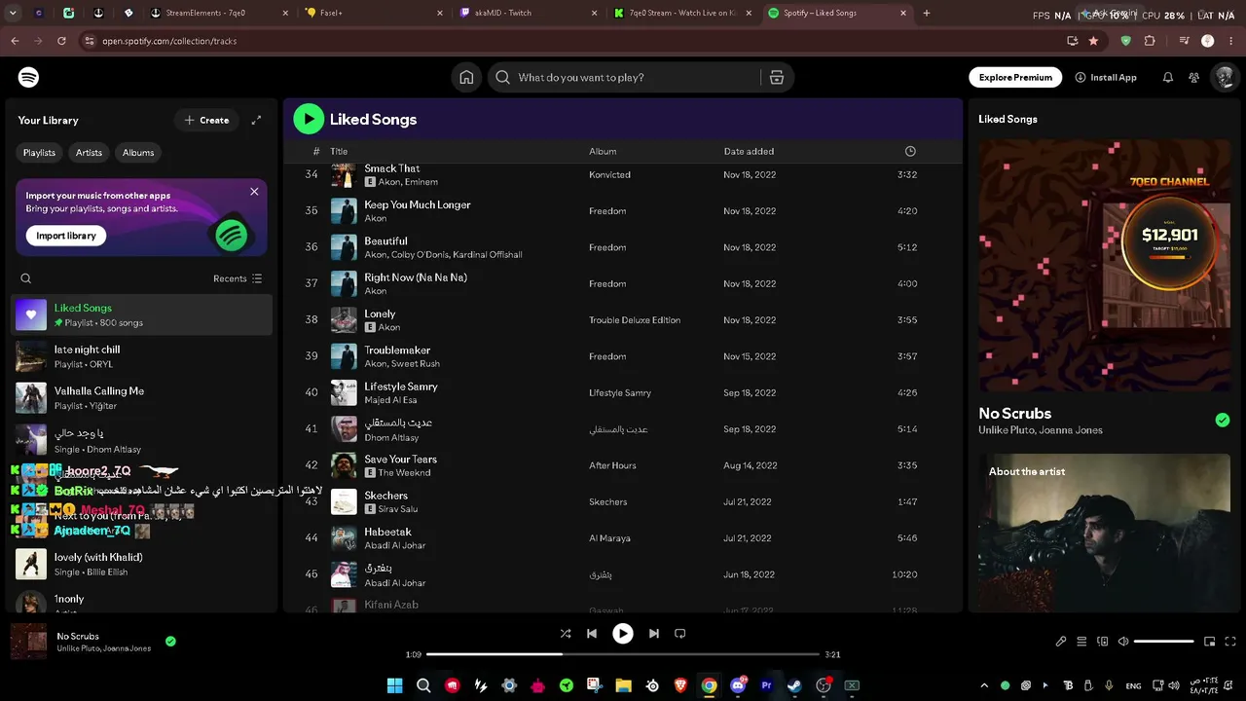Select the Troublemaker track title
The width and height of the screenshot is (1246, 701).
tap(397, 350)
